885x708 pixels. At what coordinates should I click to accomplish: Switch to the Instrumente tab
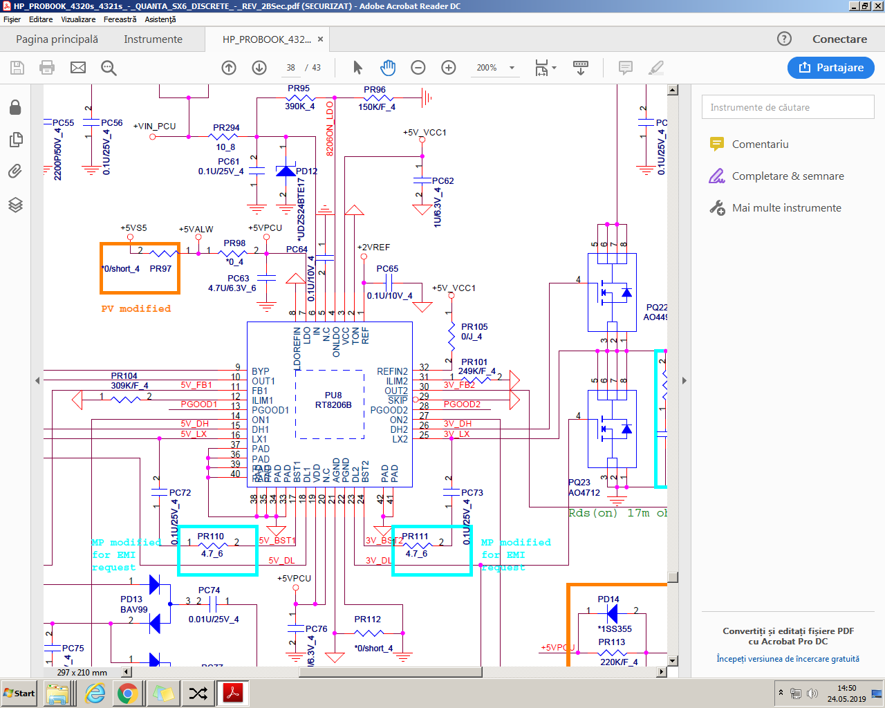(153, 39)
